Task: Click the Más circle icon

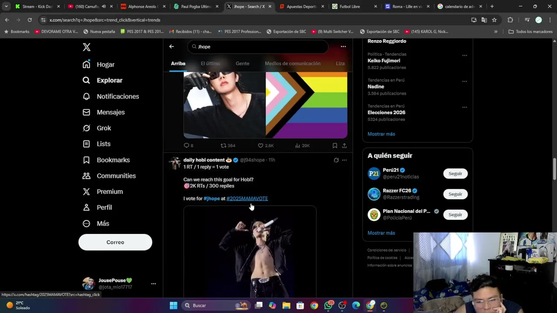Action: [87, 223]
